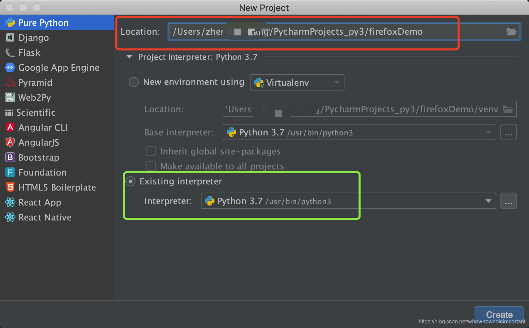Click inside the project Location field
The height and width of the screenshot is (328, 529).
pyautogui.click(x=340, y=32)
